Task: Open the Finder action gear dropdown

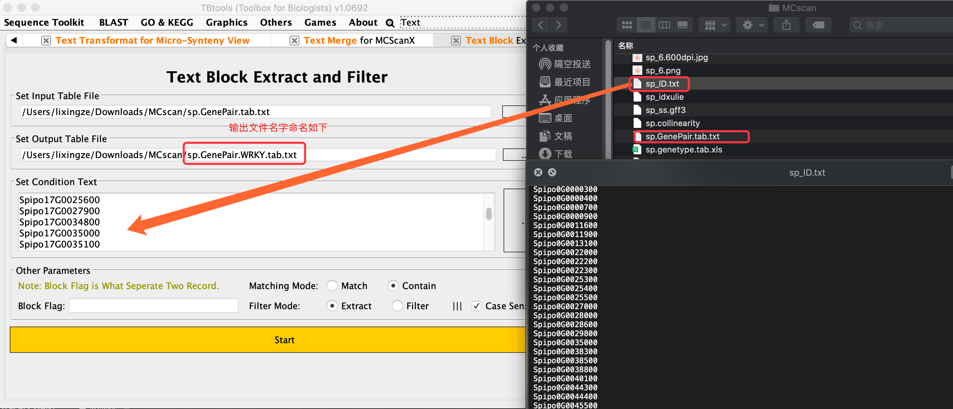Action: click(x=752, y=25)
